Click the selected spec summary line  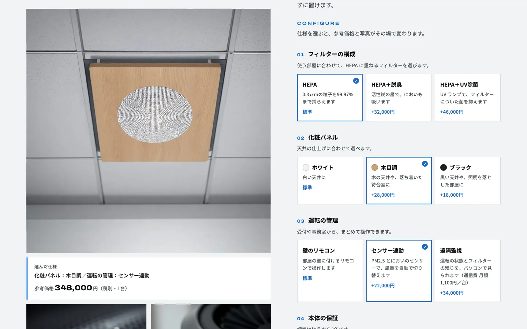pyautogui.click(x=92, y=276)
